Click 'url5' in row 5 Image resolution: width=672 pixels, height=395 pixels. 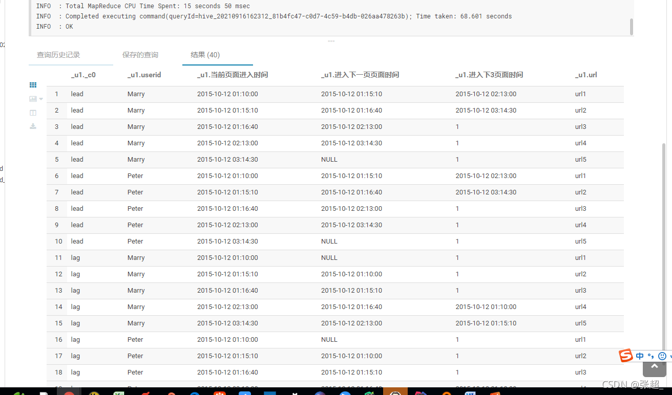click(581, 160)
